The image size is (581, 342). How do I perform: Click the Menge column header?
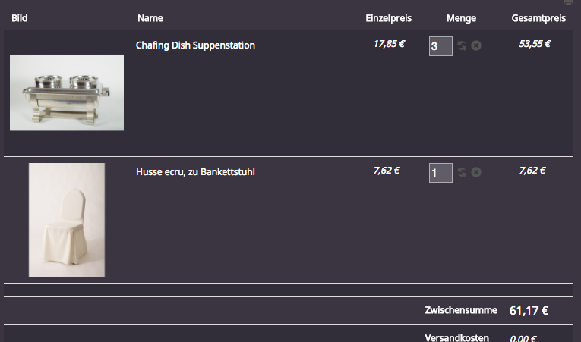(462, 18)
